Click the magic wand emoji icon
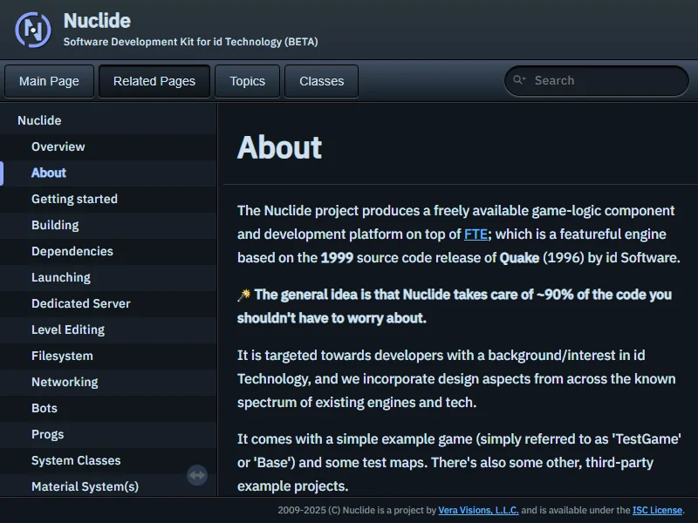This screenshot has height=523, width=698. click(244, 295)
